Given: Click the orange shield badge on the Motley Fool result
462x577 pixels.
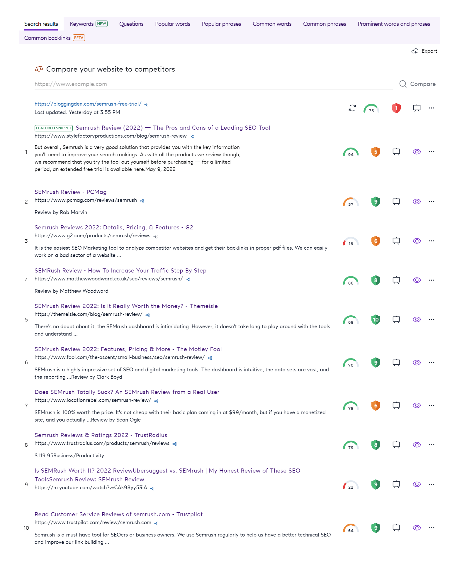Looking at the screenshot, I should click(376, 362).
